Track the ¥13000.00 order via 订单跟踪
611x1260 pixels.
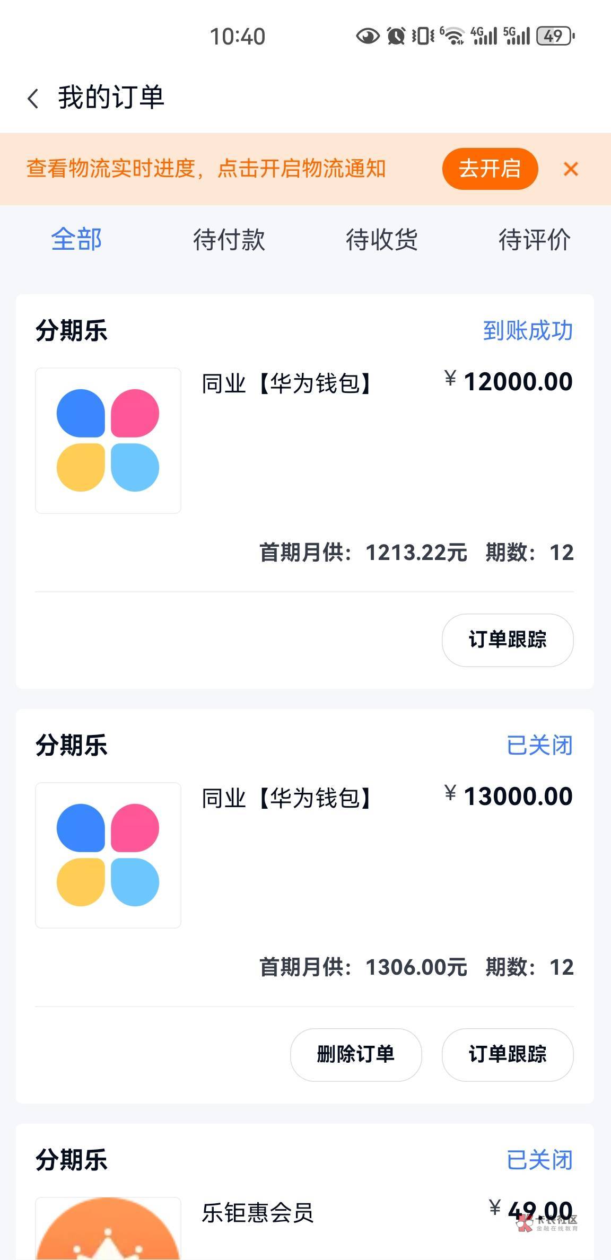508,1054
